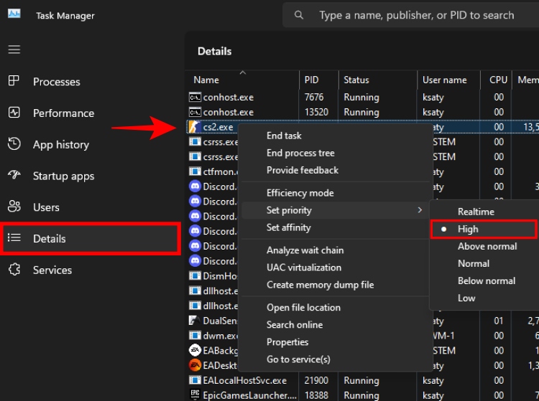Screen dimensions: 539x401
Task: Click the App history clock icon
Action: [x=14, y=144]
